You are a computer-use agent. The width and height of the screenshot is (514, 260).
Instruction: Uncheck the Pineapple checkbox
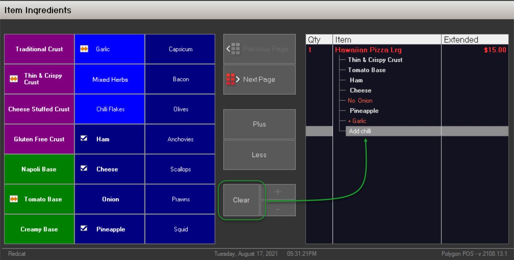coord(84,229)
